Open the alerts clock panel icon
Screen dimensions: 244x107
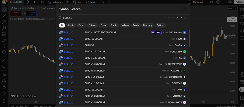pyautogui.click(x=242, y=17)
